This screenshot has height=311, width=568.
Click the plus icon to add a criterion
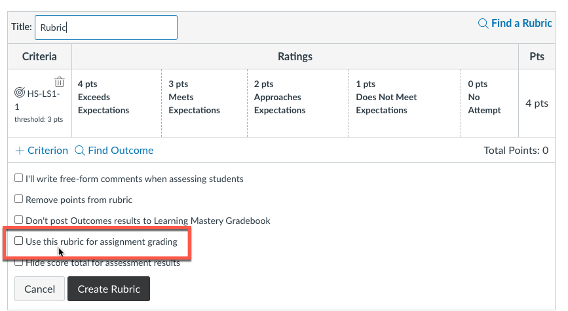pos(19,151)
